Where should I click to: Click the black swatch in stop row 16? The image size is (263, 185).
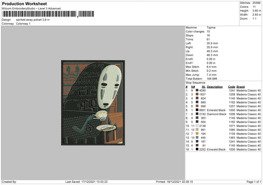coord(197,149)
